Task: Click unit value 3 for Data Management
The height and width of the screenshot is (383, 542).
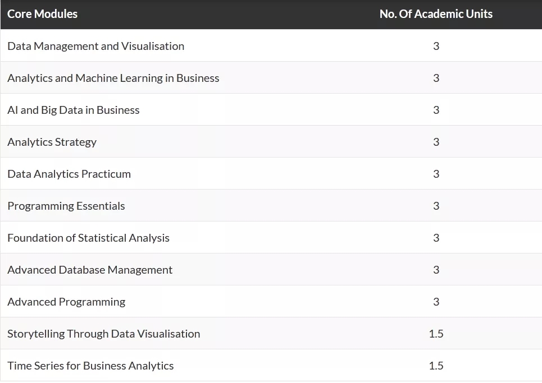Action: coord(436,46)
